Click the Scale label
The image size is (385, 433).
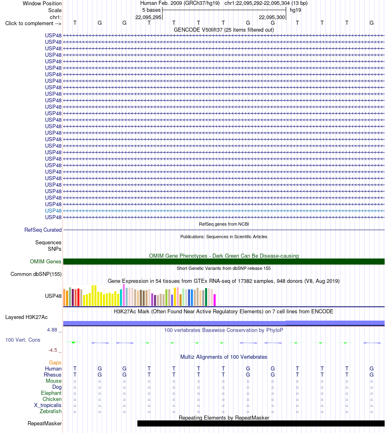(x=55, y=11)
